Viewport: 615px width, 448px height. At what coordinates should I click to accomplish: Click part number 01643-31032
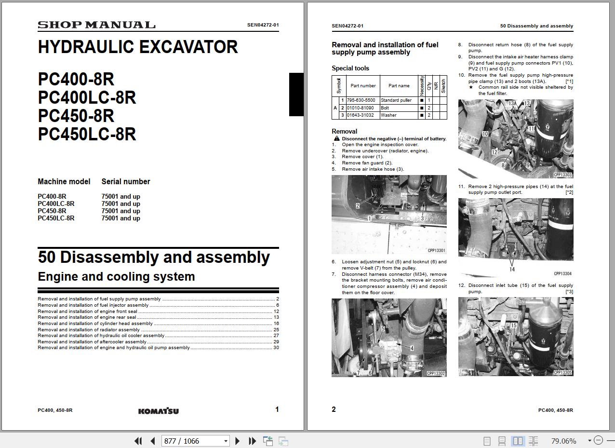coord(360,115)
